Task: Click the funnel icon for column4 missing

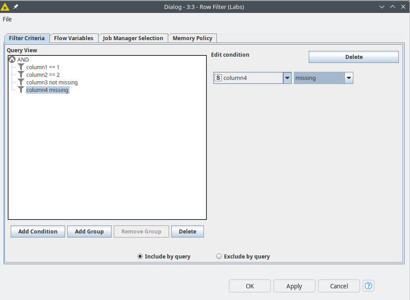Action: 21,90
